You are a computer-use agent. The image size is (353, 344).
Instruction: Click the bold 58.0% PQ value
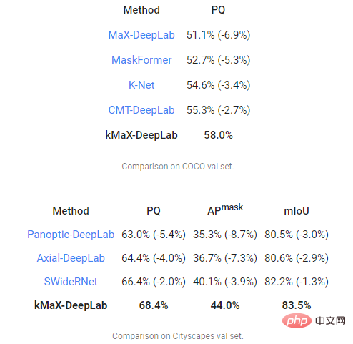[218, 135]
